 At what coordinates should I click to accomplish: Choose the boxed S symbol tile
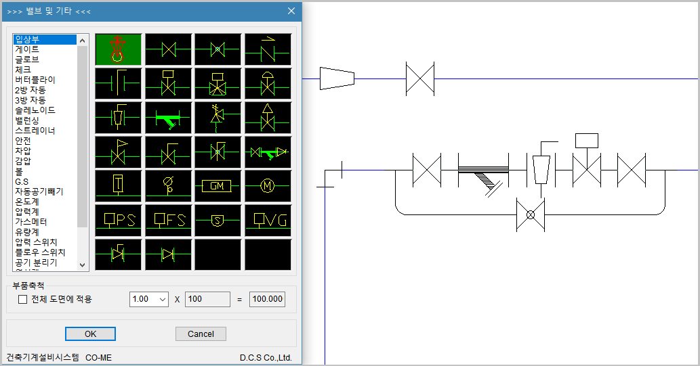[x=218, y=220]
